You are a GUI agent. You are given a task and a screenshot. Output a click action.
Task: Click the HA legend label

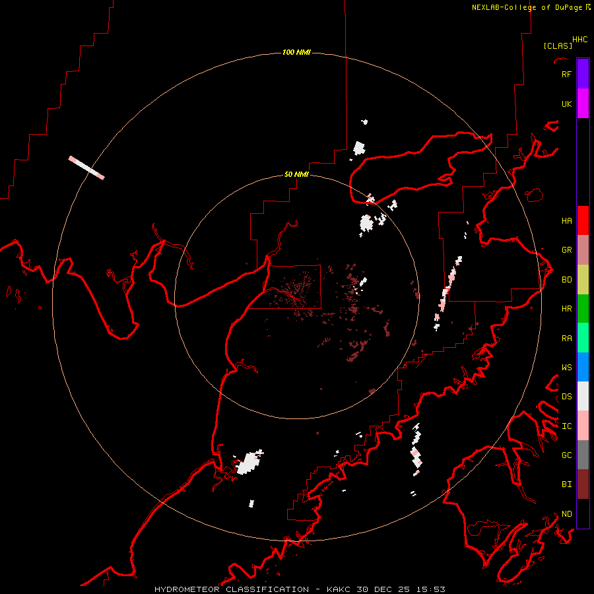[x=567, y=220]
